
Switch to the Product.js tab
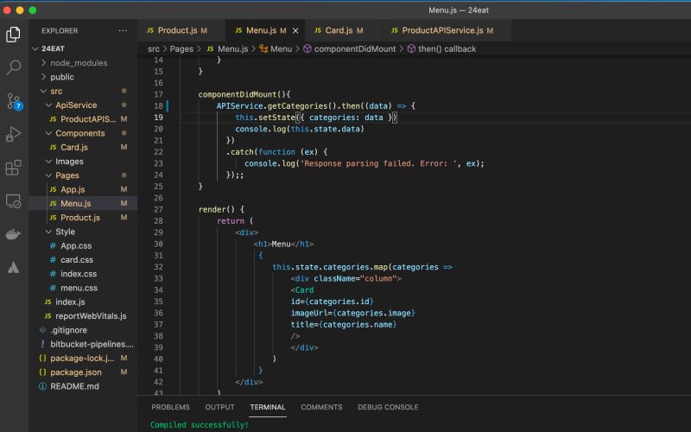[x=181, y=30]
